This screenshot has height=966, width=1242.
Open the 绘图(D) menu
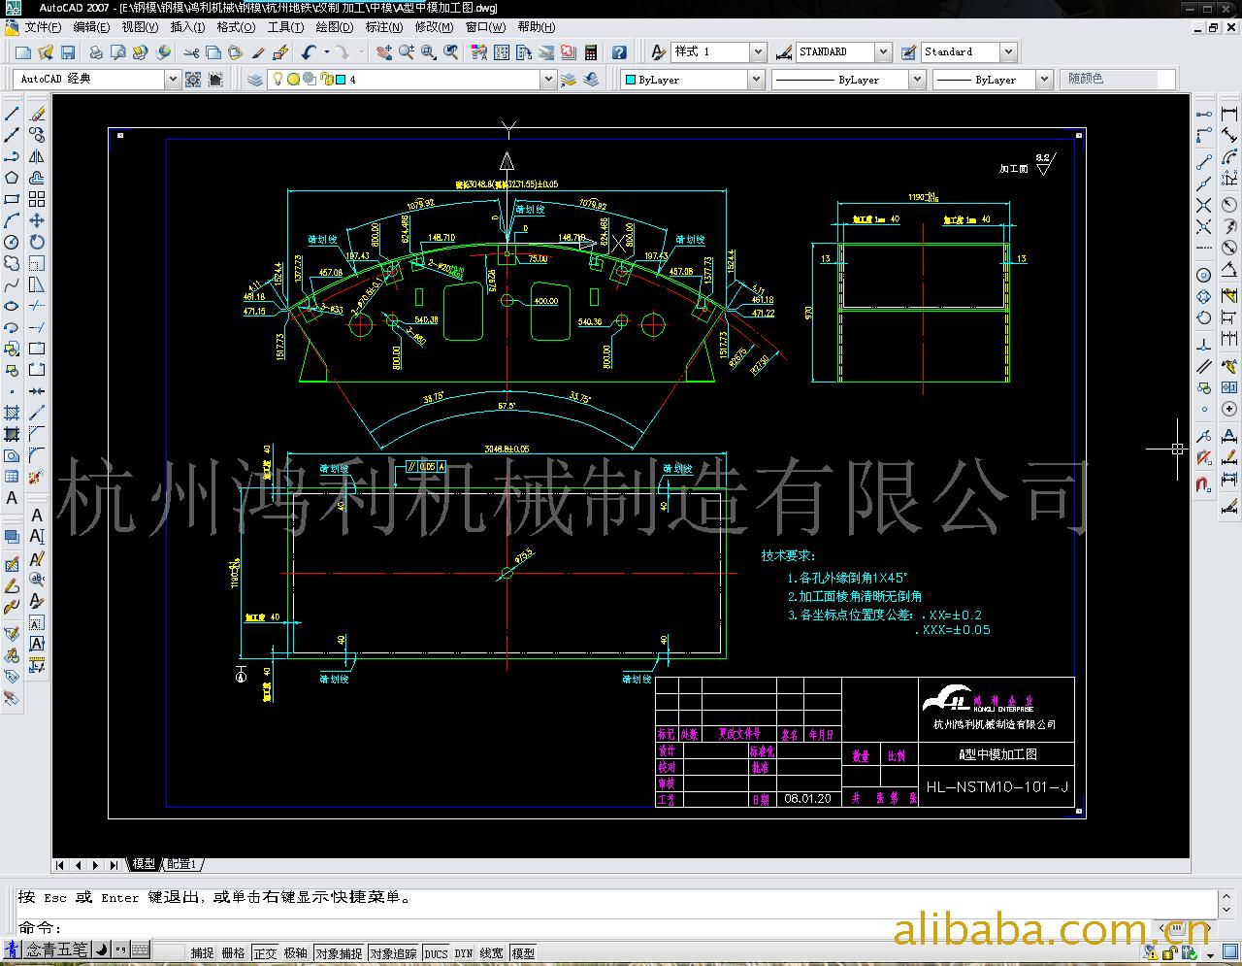[x=335, y=27]
